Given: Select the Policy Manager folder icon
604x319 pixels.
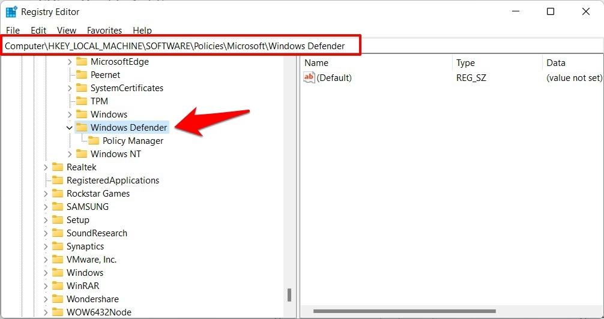Looking at the screenshot, I should (94, 140).
